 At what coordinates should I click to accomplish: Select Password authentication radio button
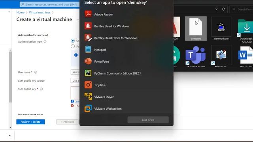coord(73,47)
